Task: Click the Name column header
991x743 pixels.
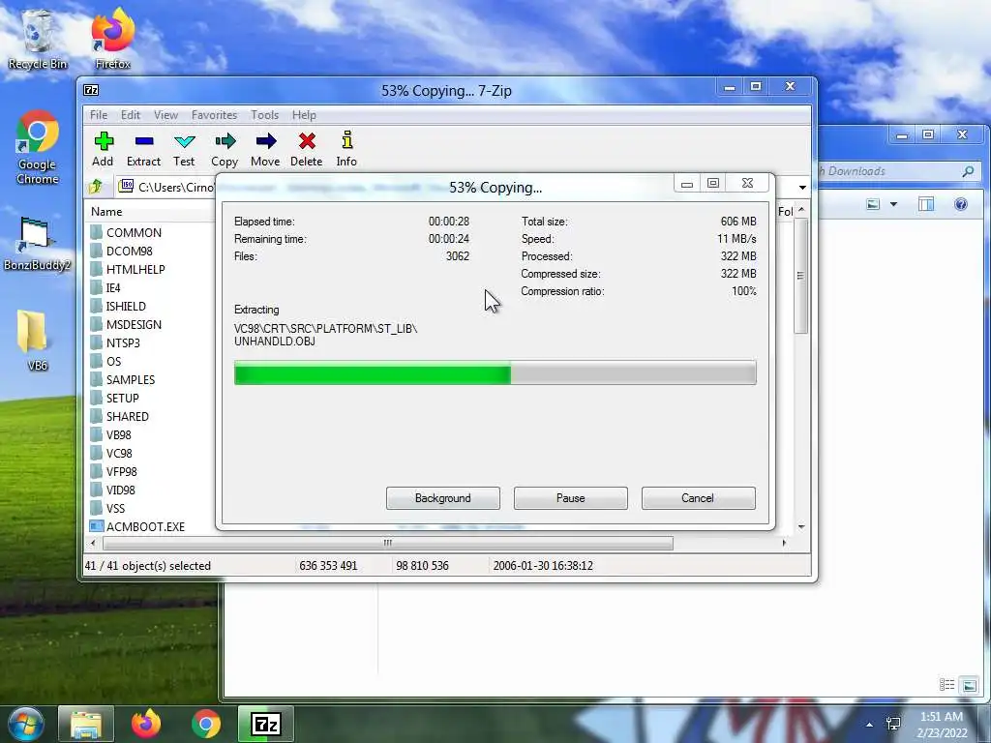Action: pos(106,212)
